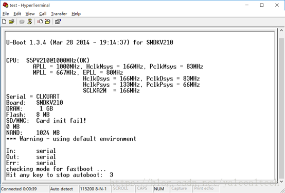Click the 'DRAM: 1 GB' line
This screenshot has height=193, width=285.
pos(30,108)
